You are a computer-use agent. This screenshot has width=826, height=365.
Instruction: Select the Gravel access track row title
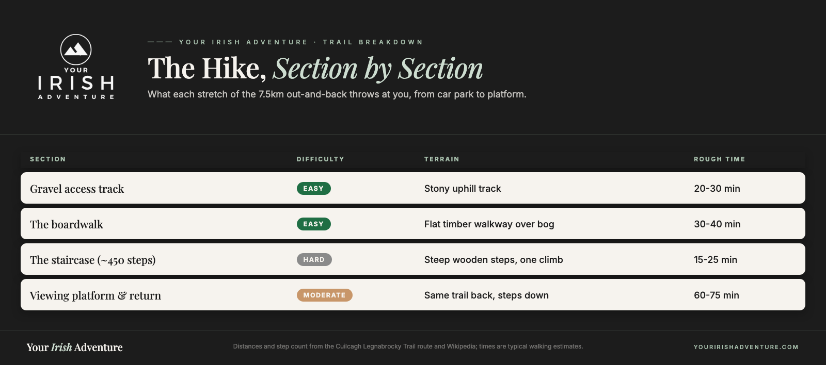77,189
